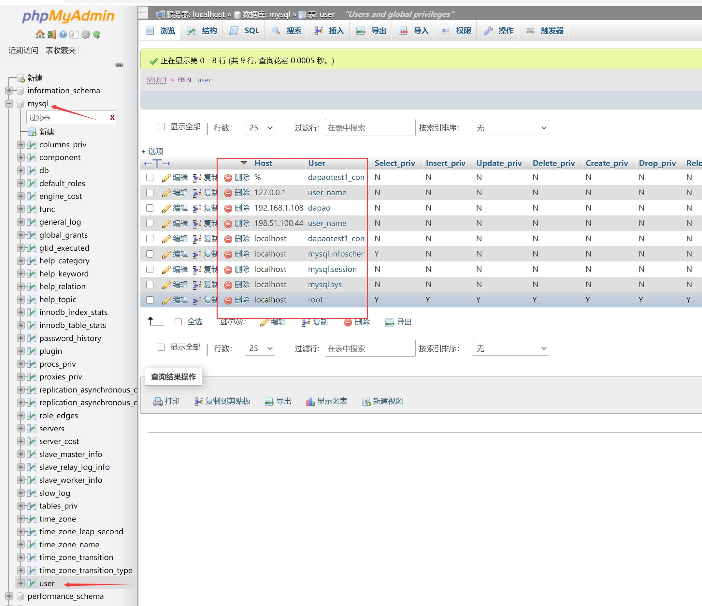Open the navigation settings gear icon
The image size is (702, 606).
pos(85,34)
